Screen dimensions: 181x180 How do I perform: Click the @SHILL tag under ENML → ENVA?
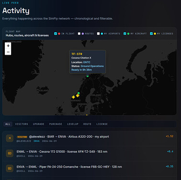click(21, 156)
